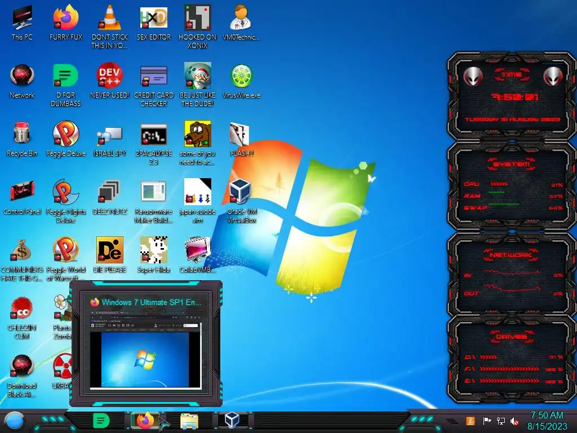Click the DRIVES gadget header
Viewport: 577px width, 433px height.
[x=512, y=337]
